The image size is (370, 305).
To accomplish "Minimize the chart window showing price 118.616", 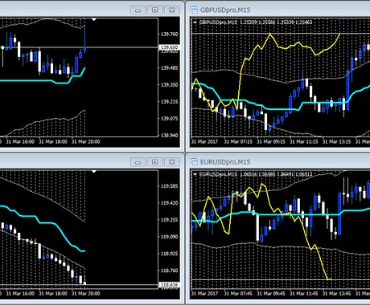I will (x=138, y=162).
